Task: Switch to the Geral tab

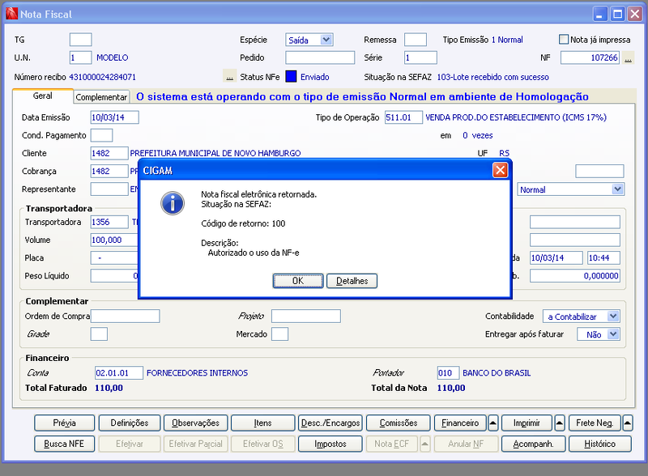Action: point(43,96)
